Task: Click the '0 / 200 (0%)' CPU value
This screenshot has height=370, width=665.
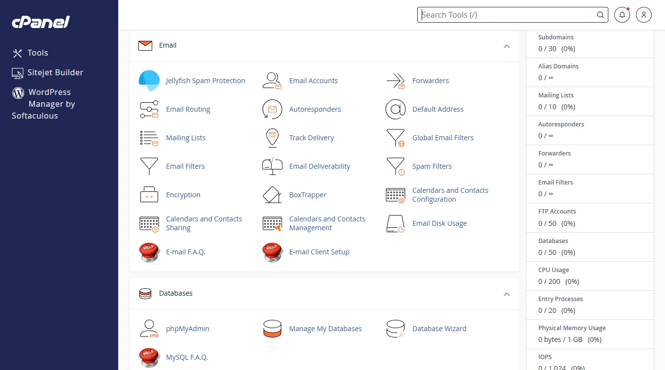Action: [x=559, y=281]
